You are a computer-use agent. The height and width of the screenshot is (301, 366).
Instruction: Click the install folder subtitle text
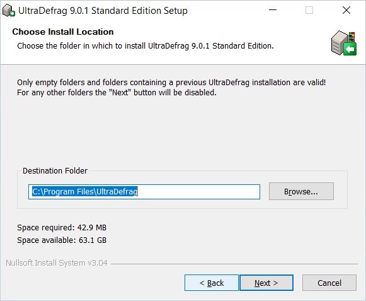coord(145,46)
